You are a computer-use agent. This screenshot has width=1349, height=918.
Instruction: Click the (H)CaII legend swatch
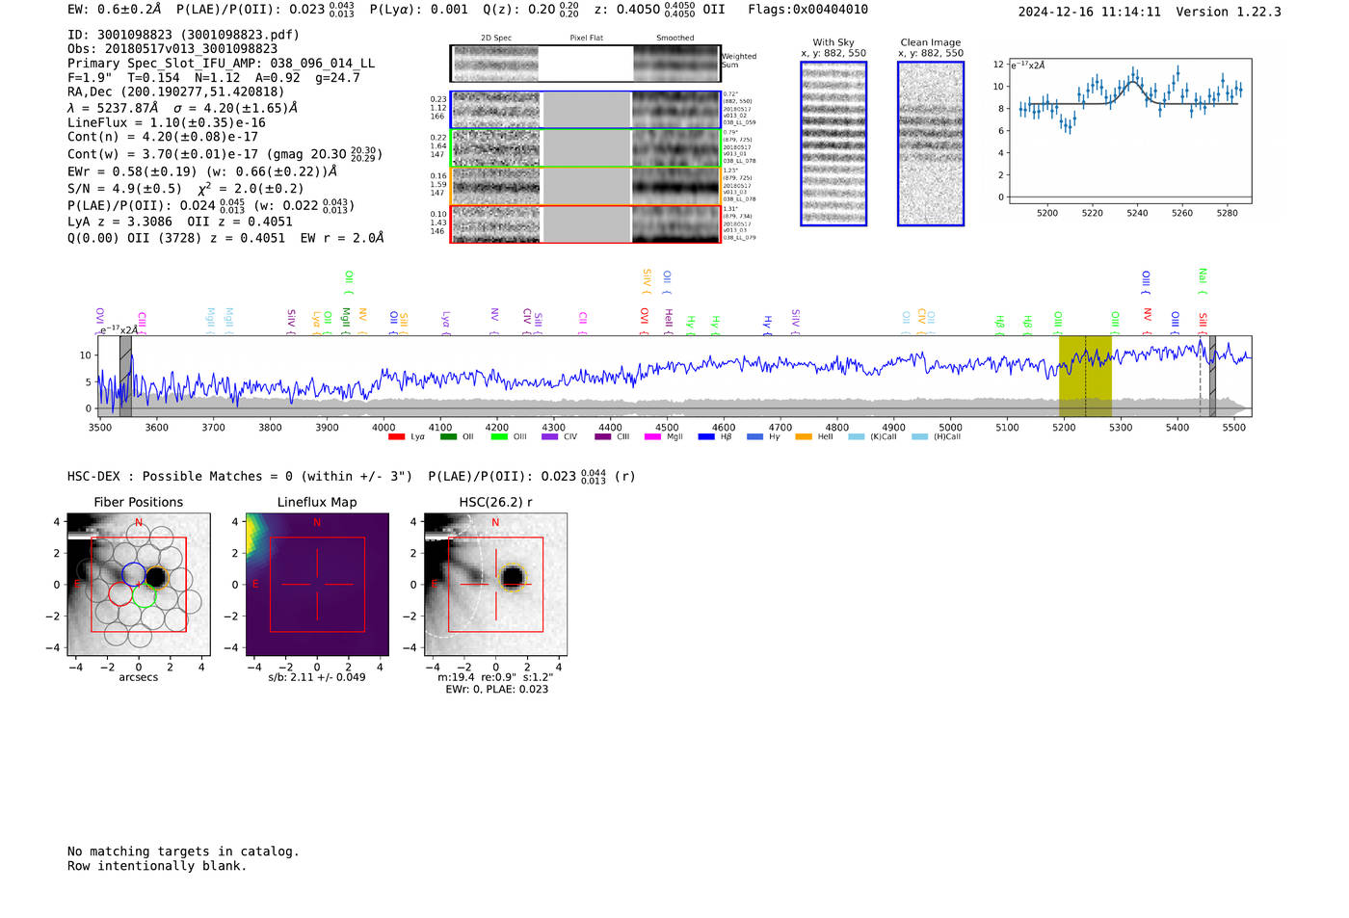tap(919, 437)
